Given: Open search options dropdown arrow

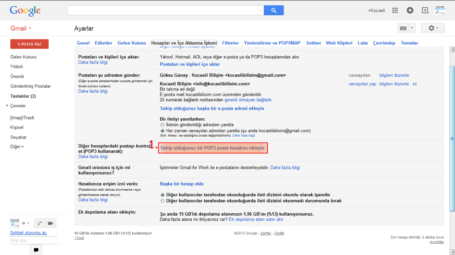Looking at the screenshot, I should (x=260, y=10).
